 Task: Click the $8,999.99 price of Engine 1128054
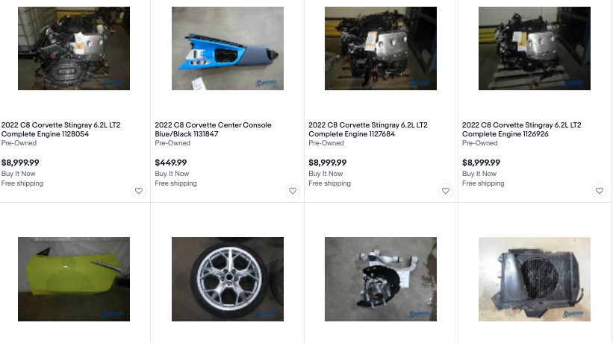pos(21,163)
